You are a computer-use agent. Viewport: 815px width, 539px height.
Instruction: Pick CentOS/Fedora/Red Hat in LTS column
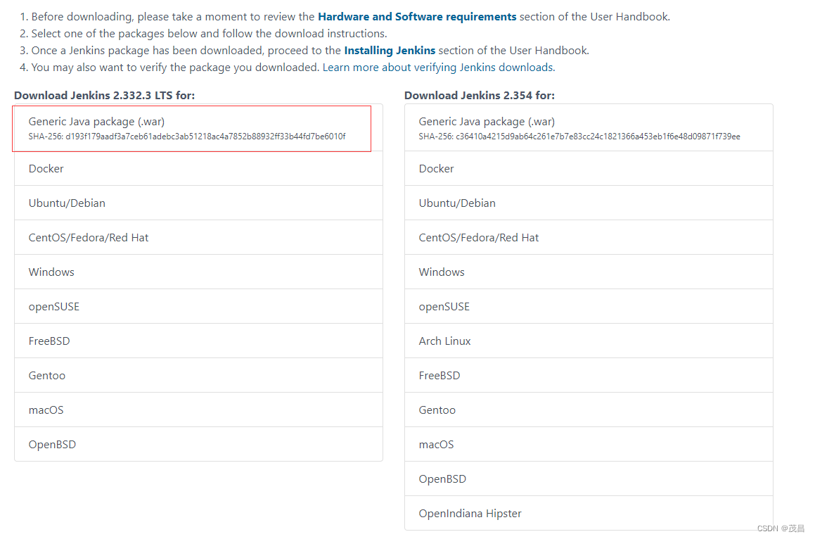point(198,237)
